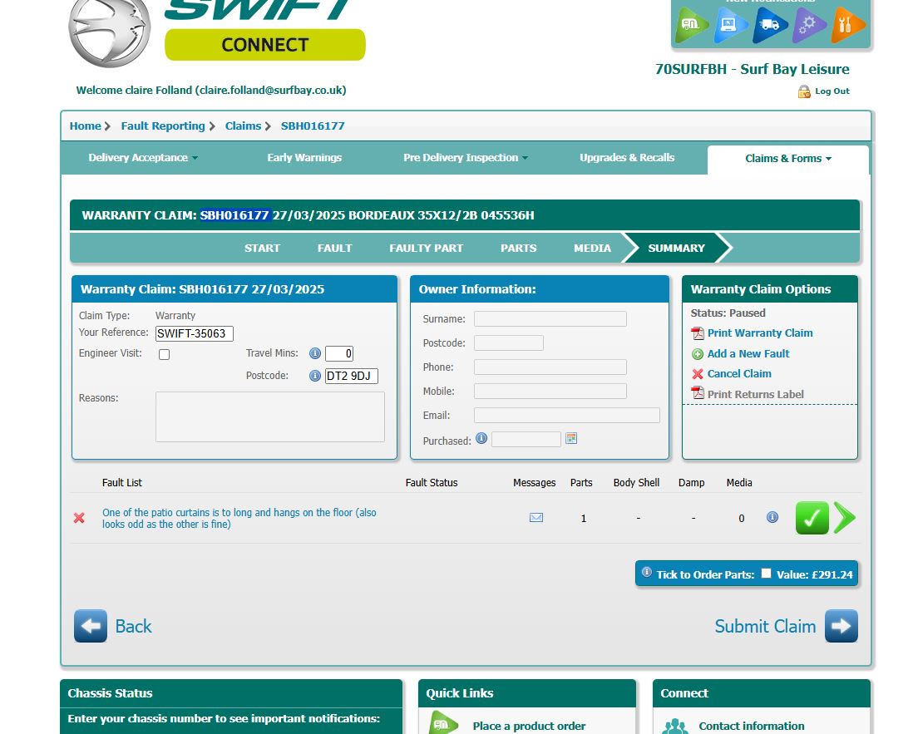The height and width of the screenshot is (734, 918).
Task: Click the Swift swallow logo
Action: [x=110, y=32]
